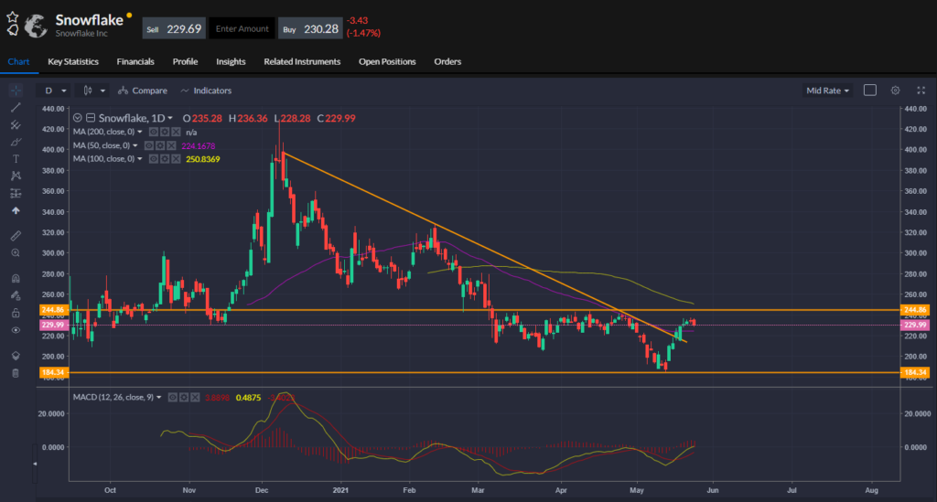Select the trend line drawing tool
This screenshot has width=937, height=502.
[15, 107]
